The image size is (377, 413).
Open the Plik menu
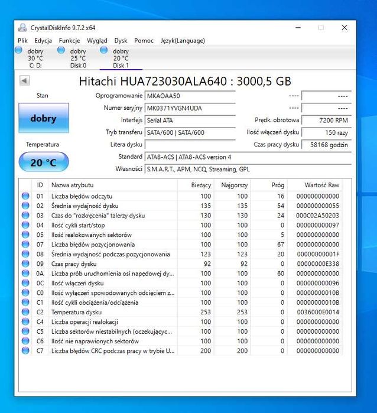coord(22,41)
